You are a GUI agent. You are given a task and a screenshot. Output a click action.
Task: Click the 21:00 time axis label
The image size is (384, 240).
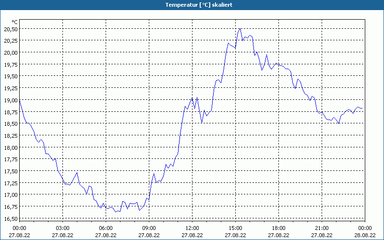point(322,228)
